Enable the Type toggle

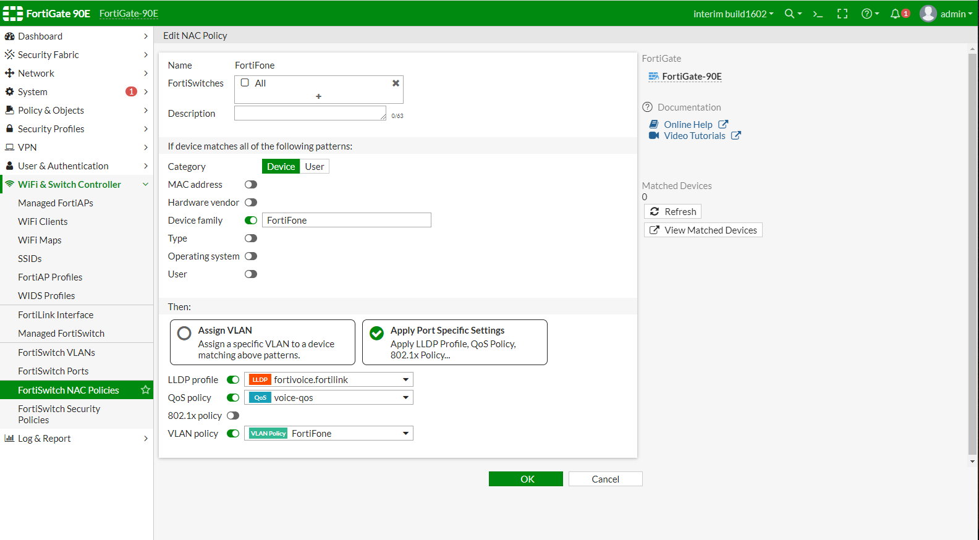pos(251,238)
